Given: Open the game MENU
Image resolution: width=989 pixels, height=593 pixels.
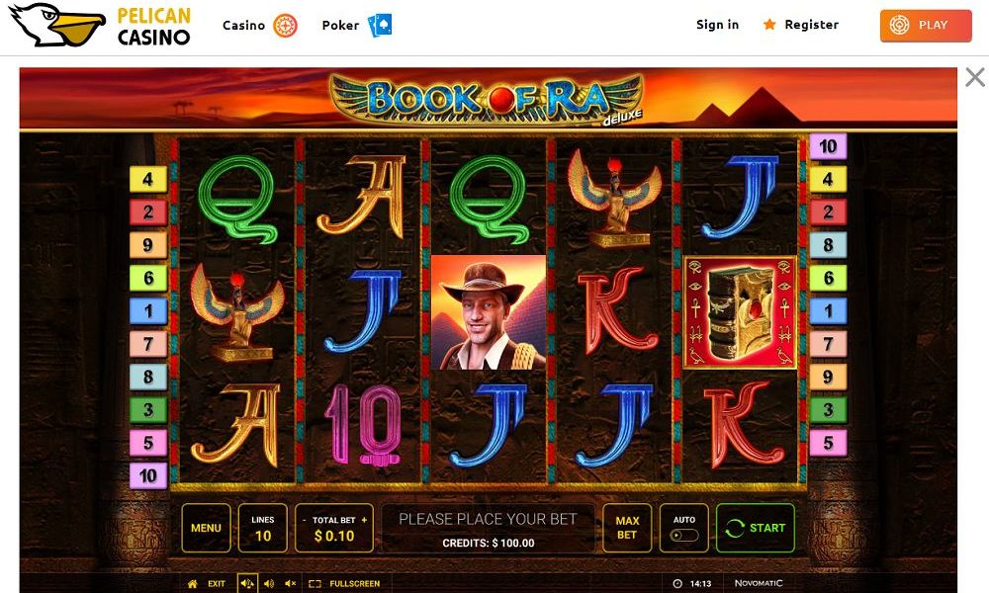Looking at the screenshot, I should 207,528.
